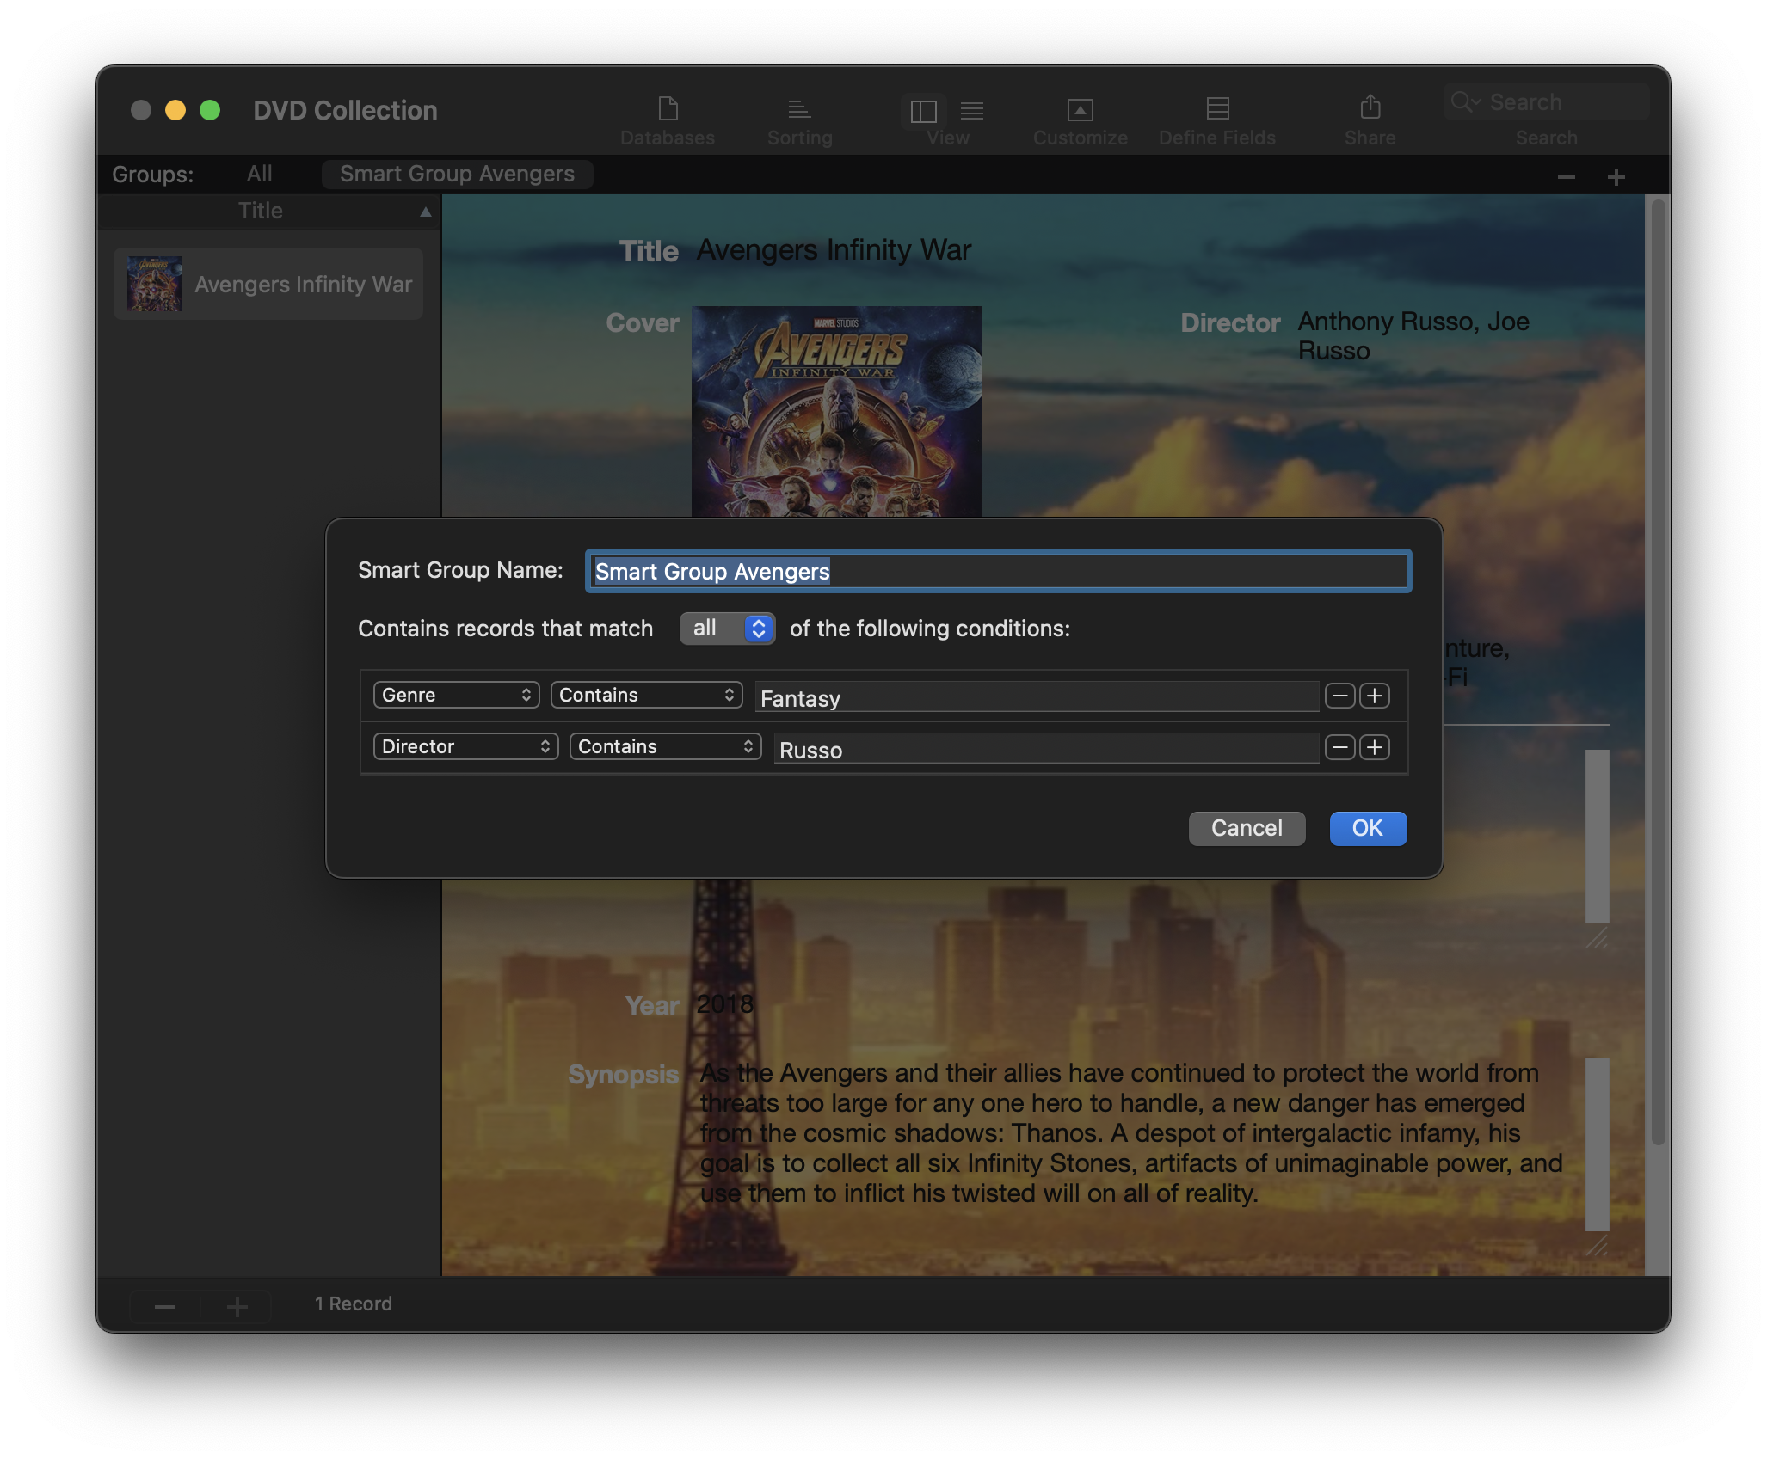1767x1460 pixels.
Task: Add a new group with plus
Action: 1616,177
